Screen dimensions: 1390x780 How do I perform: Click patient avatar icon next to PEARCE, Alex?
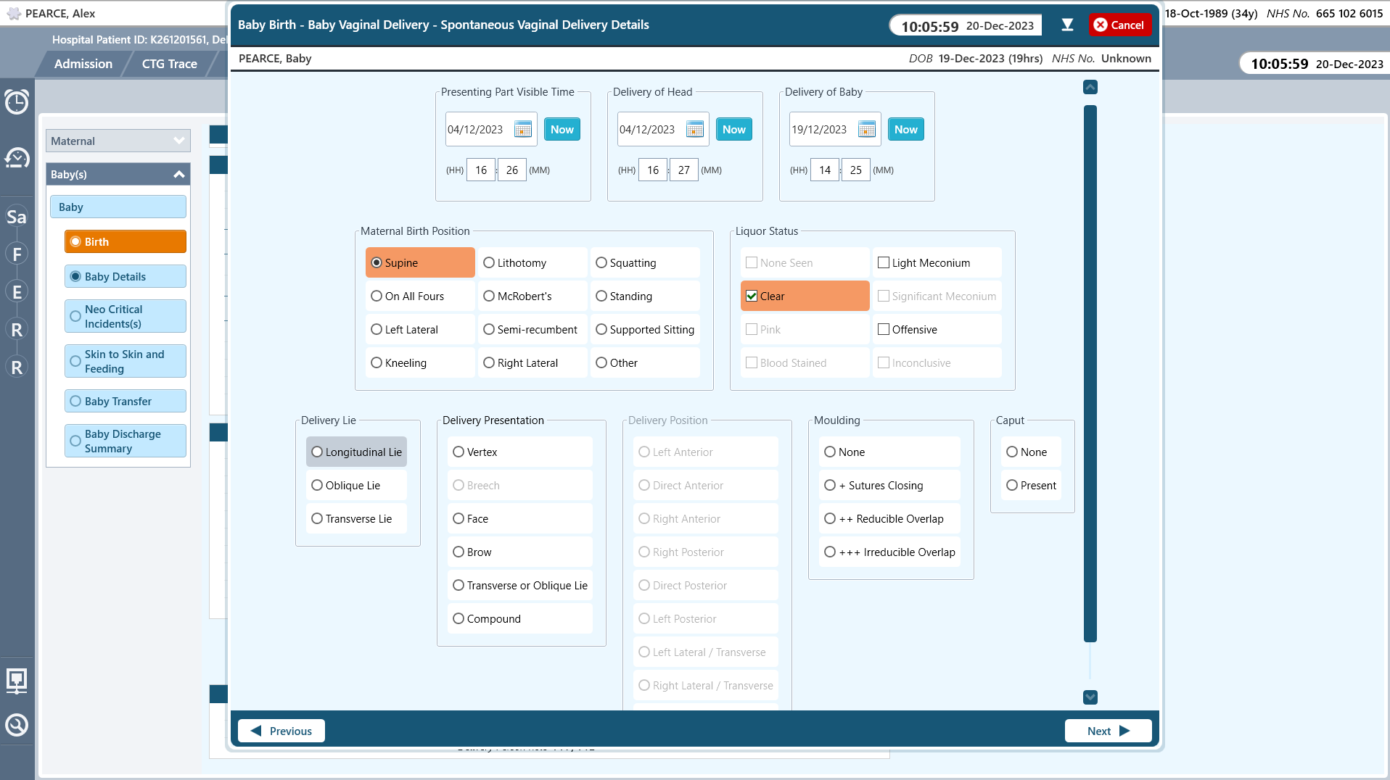tap(13, 13)
